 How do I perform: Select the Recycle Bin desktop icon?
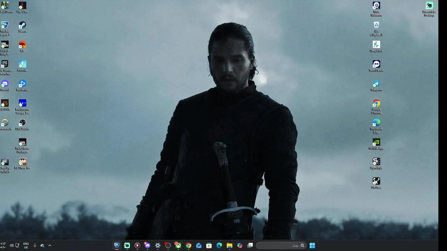376,29
